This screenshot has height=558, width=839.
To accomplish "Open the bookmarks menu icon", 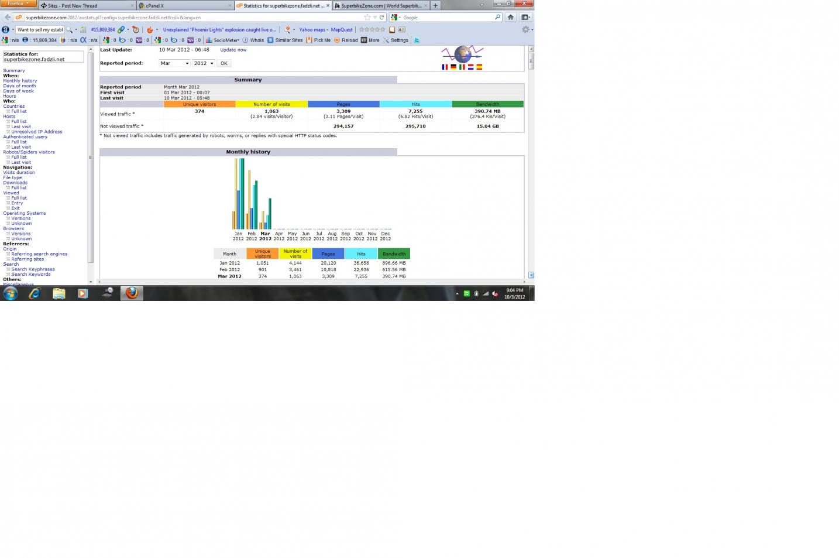I will pyautogui.click(x=525, y=17).
